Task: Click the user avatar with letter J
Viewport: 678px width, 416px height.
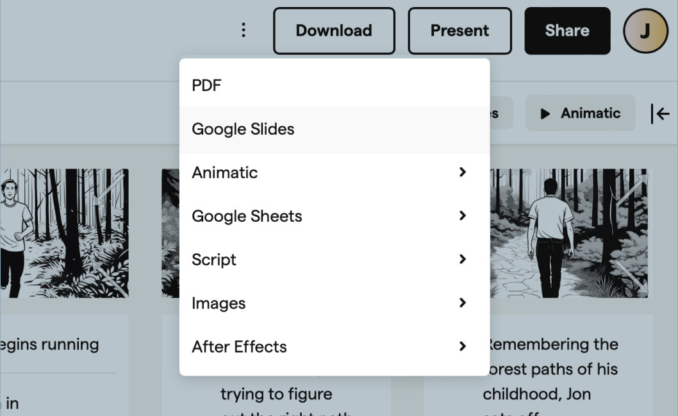Action: (645, 31)
